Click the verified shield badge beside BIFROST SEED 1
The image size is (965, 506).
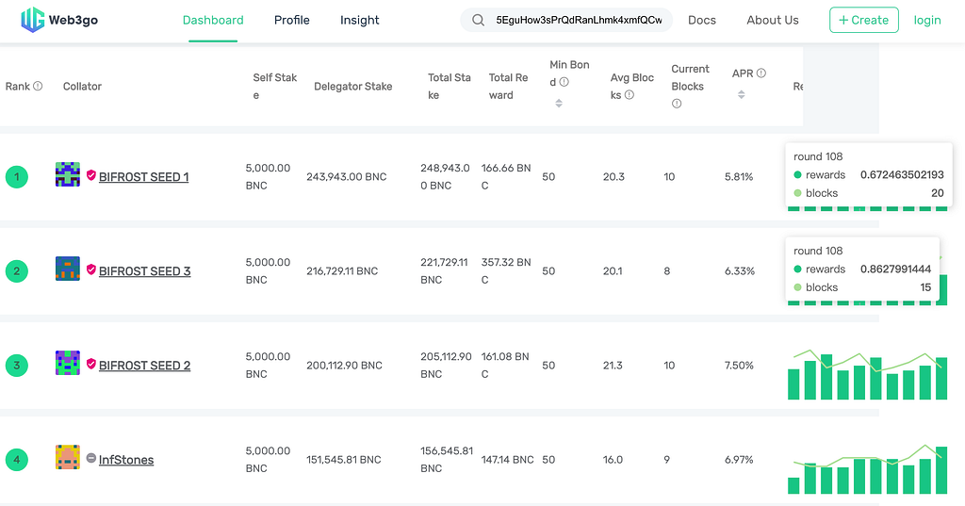91,175
